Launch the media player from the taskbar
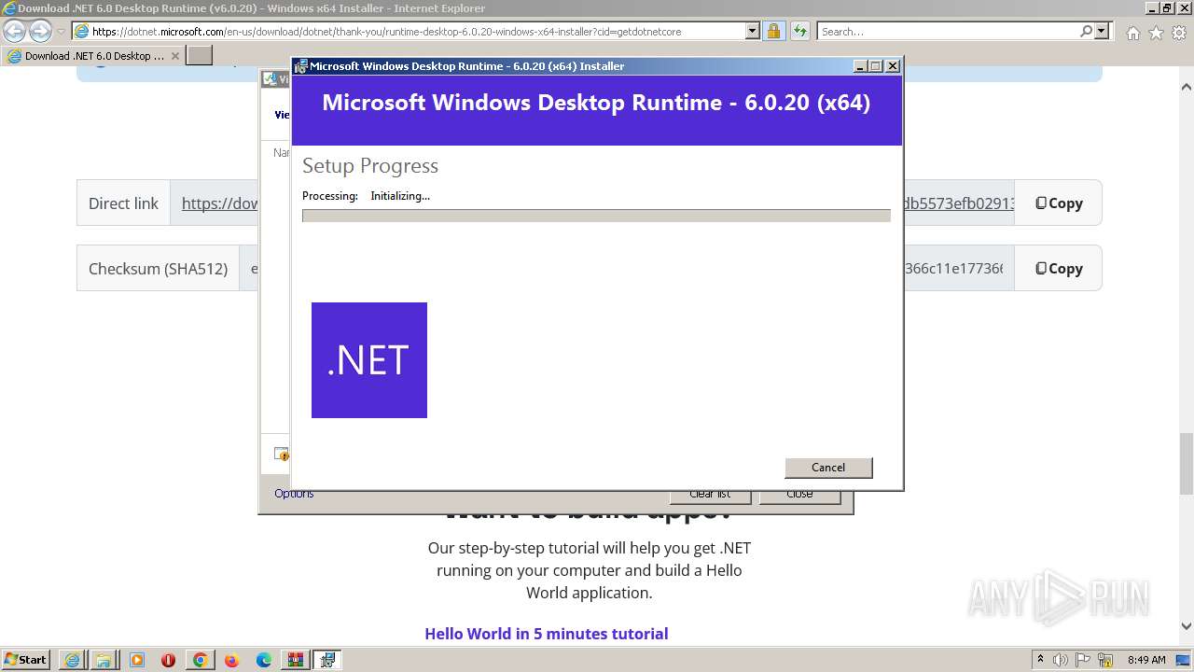The width and height of the screenshot is (1194, 672). point(137,660)
